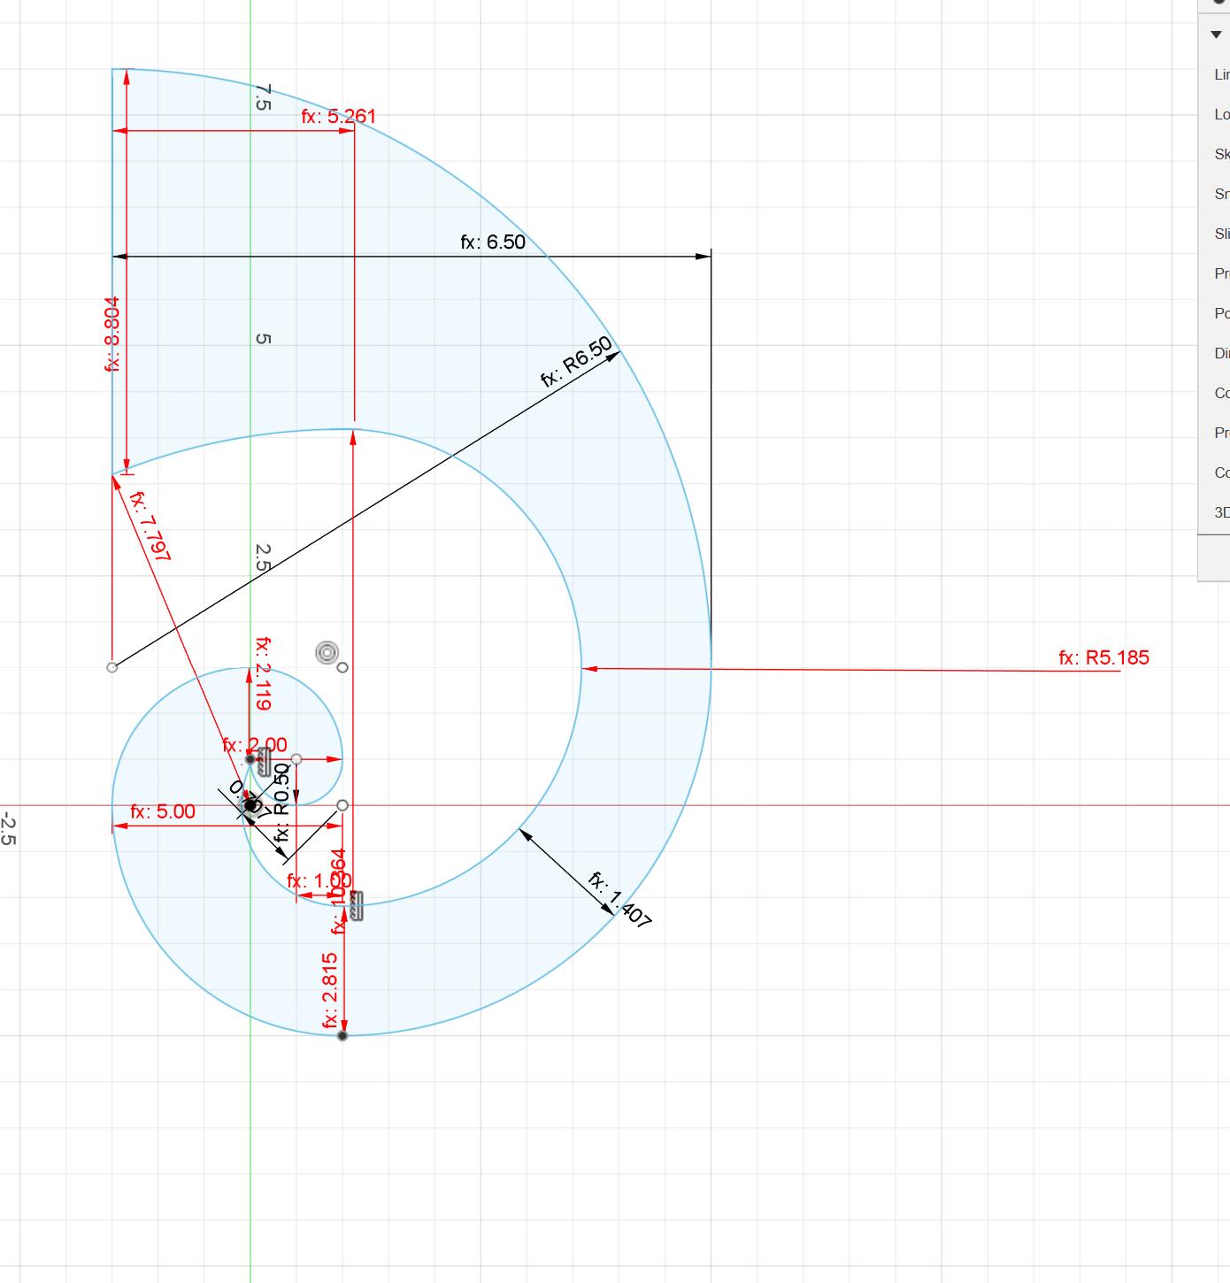This screenshot has width=1230, height=1283.
Task: Select the open sketch point right of the concentric glyph
Action: 343,667
